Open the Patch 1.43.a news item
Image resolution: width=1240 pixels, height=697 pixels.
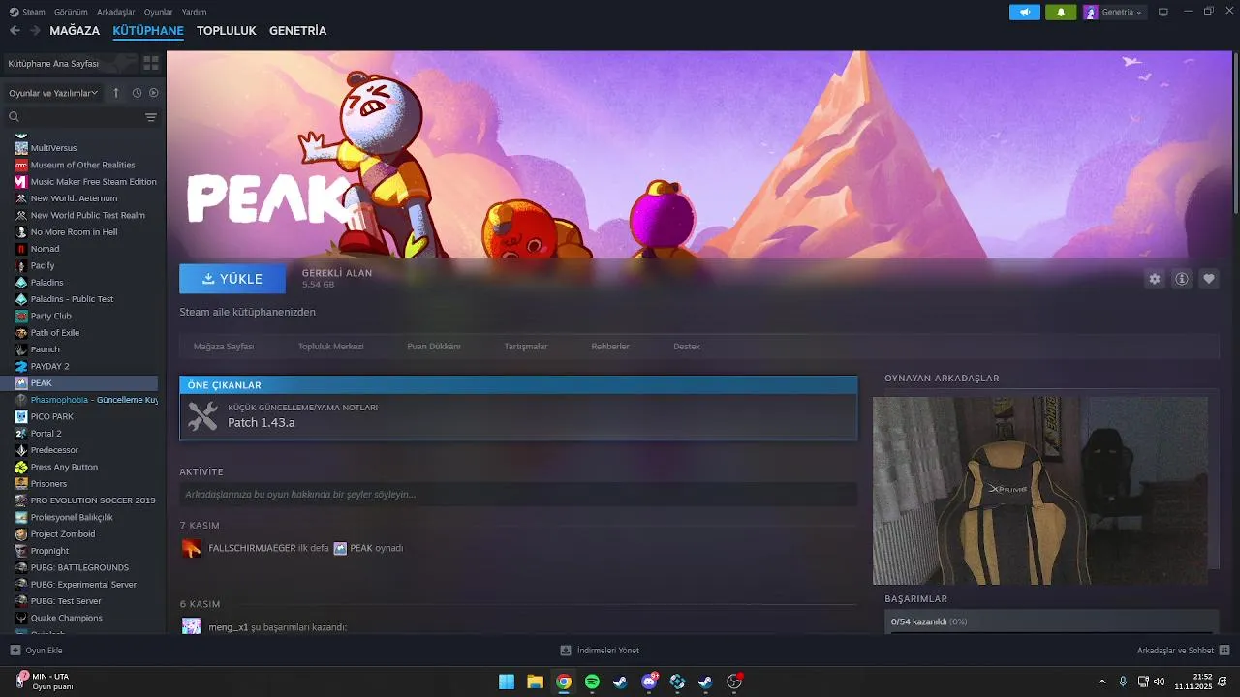[518, 416]
